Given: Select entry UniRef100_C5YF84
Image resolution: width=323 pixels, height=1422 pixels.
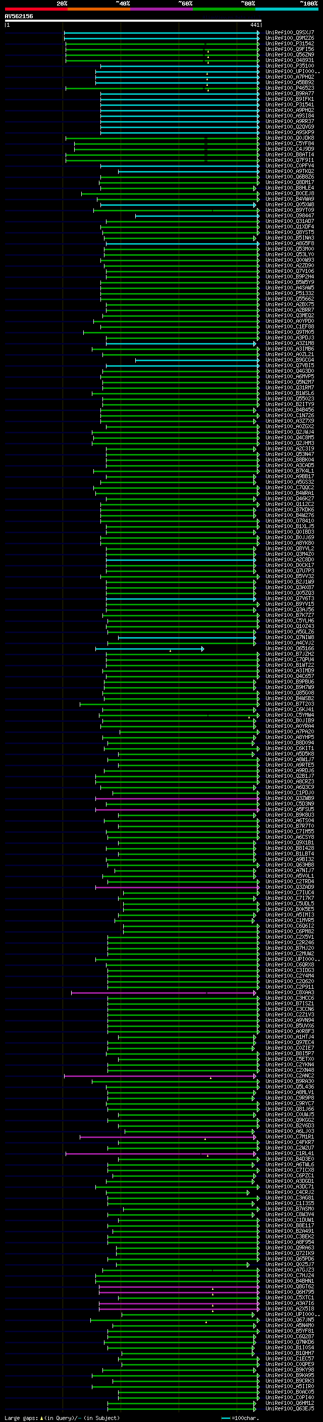Looking at the screenshot, I should (x=289, y=144).
